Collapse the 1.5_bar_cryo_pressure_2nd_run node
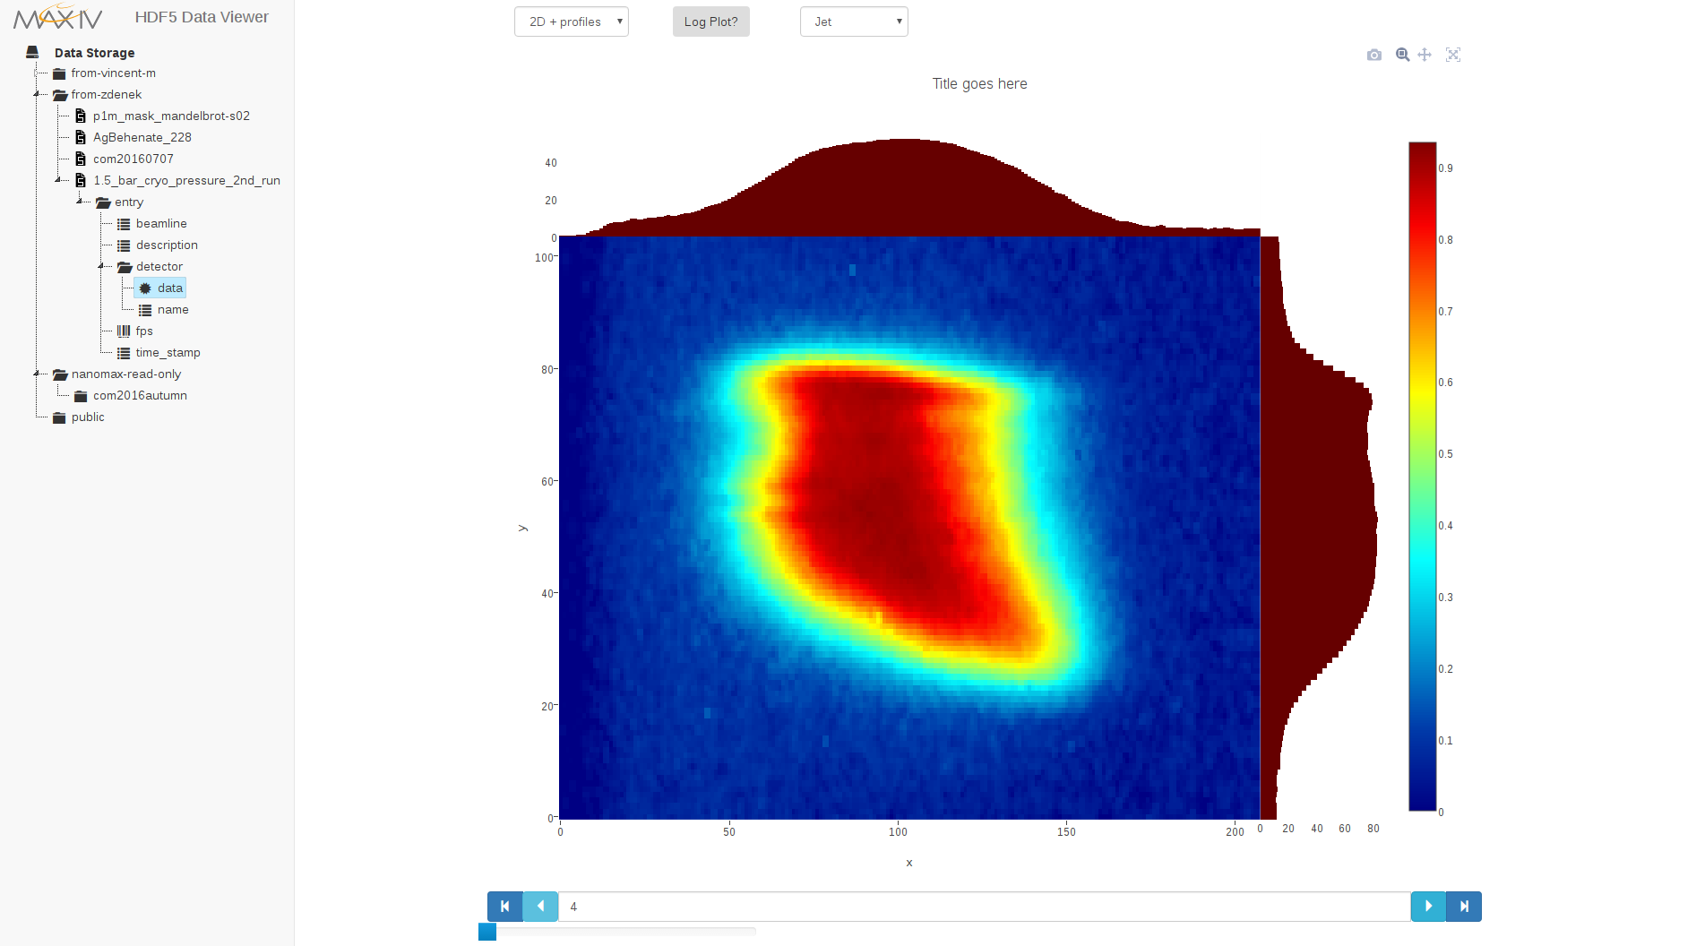 point(59,180)
